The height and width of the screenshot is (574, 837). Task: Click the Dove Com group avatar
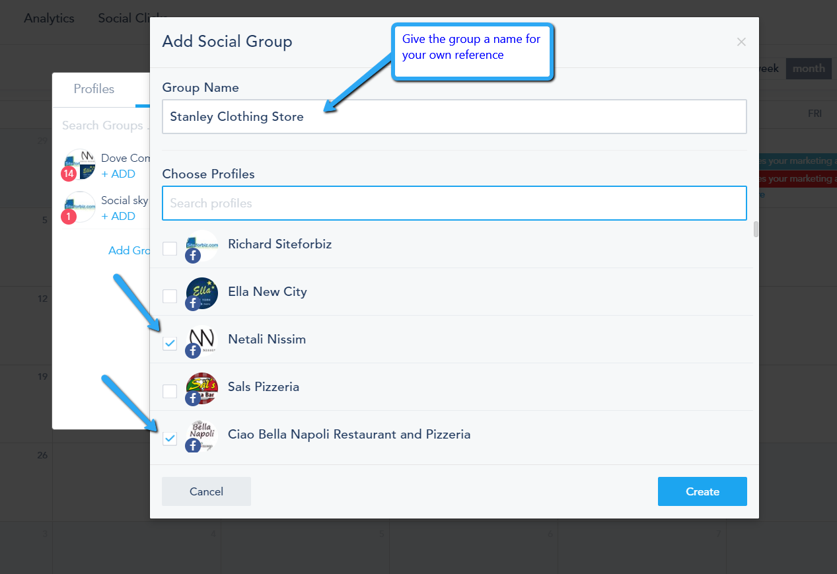tap(80, 164)
